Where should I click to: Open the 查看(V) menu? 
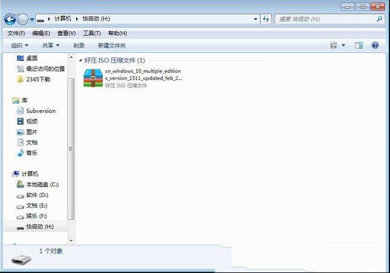click(66, 33)
